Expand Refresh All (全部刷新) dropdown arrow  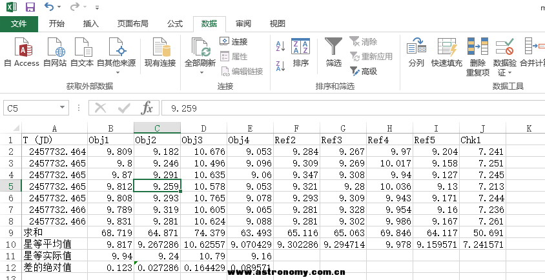point(201,73)
